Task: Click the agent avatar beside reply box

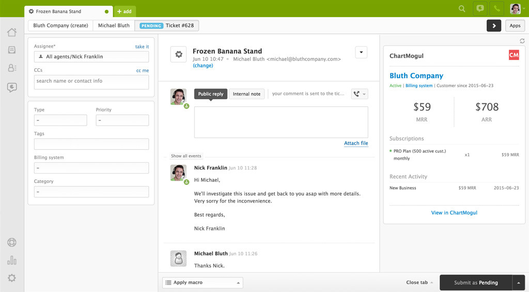Action: 178,97
